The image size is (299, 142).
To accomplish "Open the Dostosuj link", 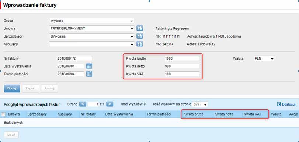I will (x=289, y=104).
